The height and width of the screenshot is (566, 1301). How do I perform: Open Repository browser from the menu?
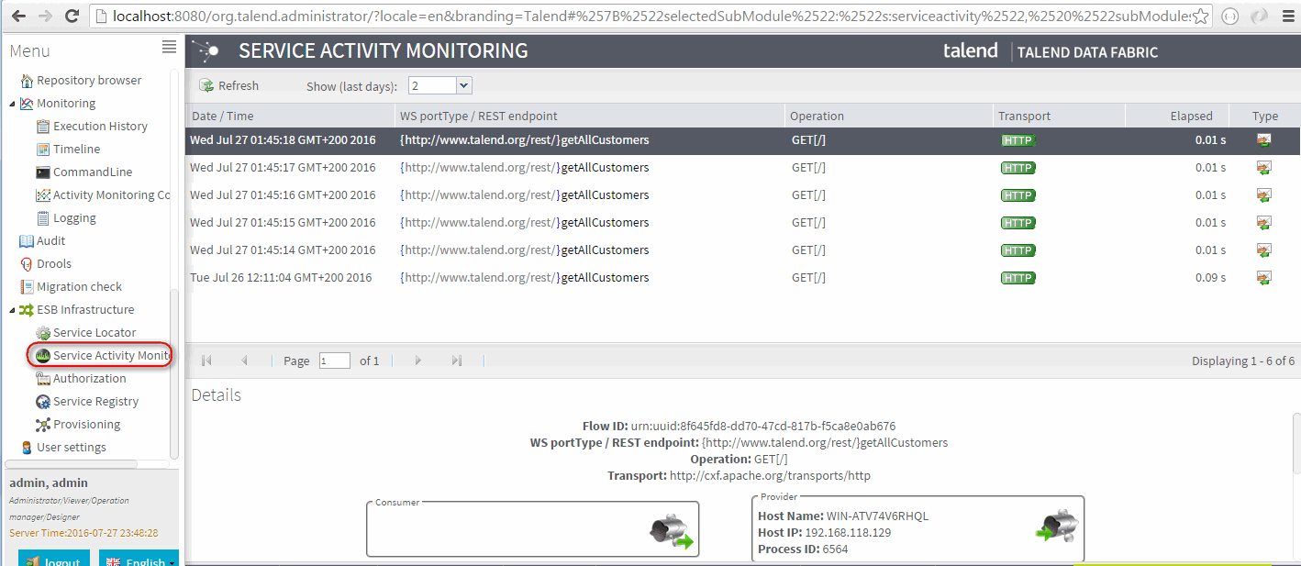(x=88, y=81)
